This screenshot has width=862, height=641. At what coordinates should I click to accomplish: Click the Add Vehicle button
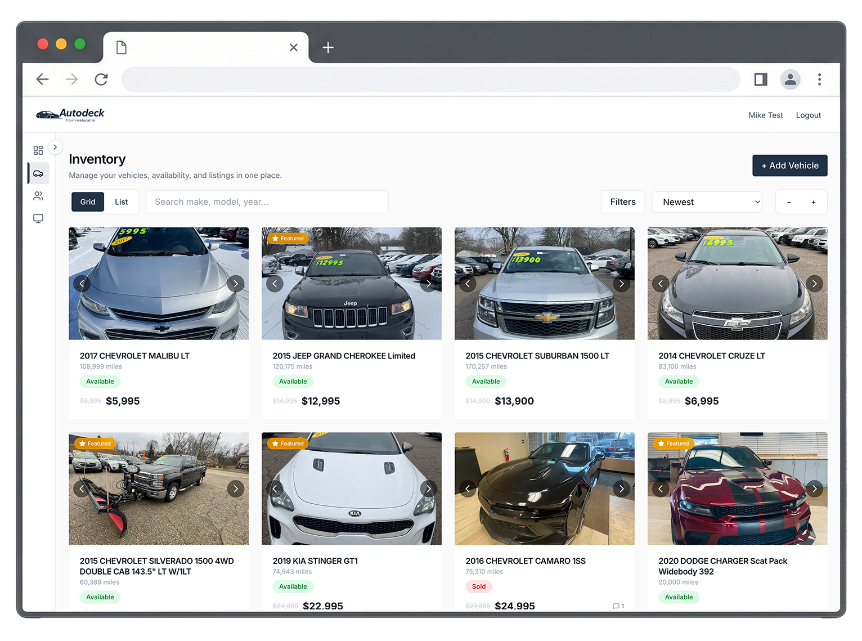[x=789, y=165]
